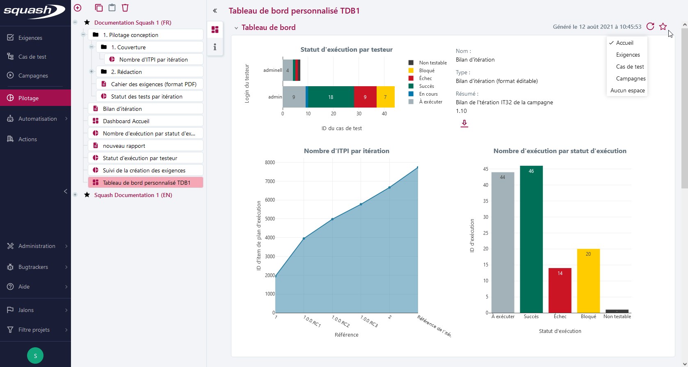
Task: Click the favorite star icon
Action: 663,27
